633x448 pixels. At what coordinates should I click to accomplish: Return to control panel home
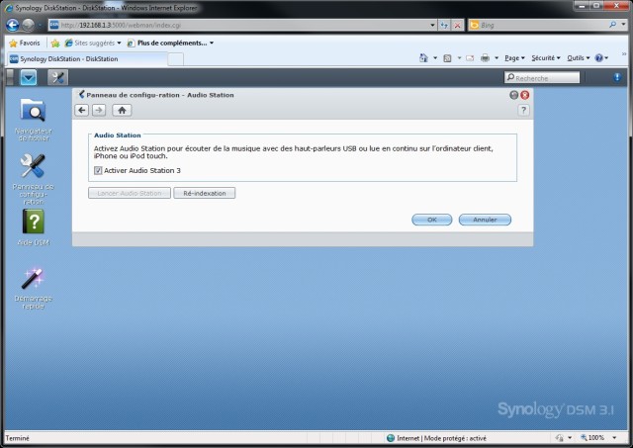coord(122,110)
